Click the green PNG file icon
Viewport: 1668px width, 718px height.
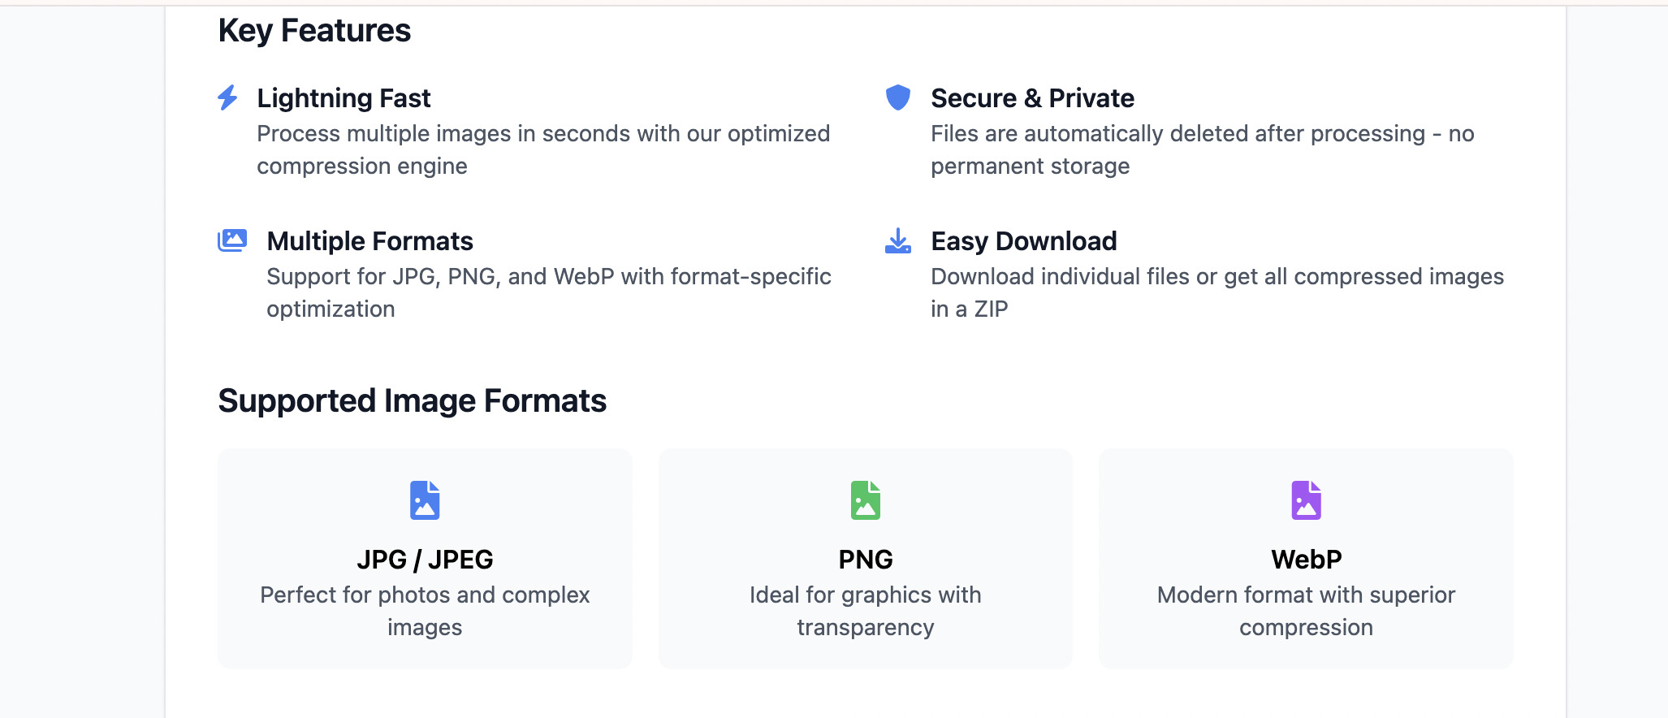[x=865, y=500]
